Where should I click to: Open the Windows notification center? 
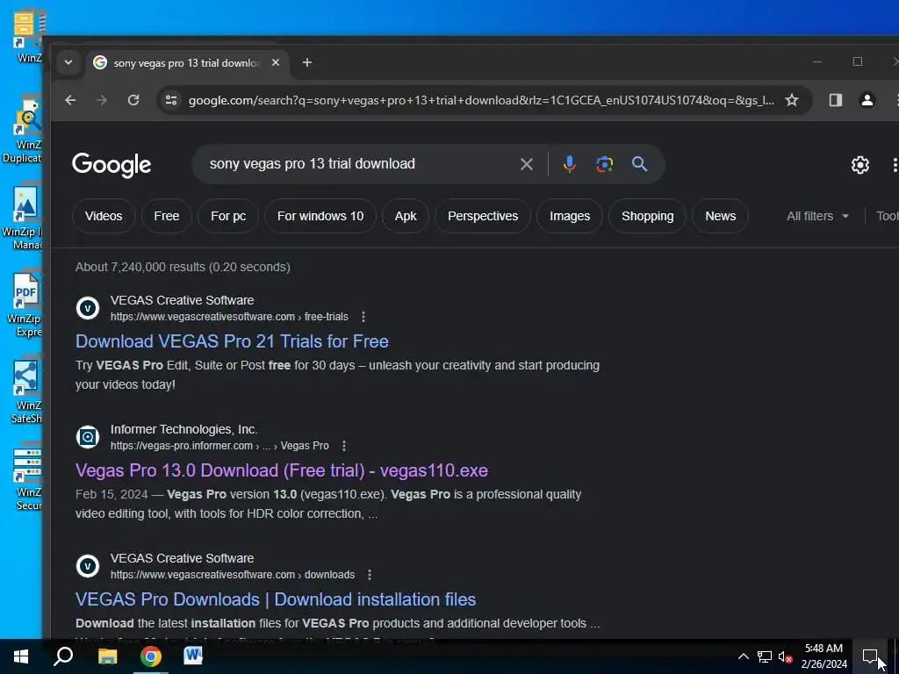coord(870,656)
